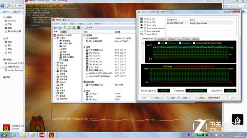The image size is (247, 138).
Task: Go forward in AIDA64 Extreme toolbar
Action: point(60,28)
